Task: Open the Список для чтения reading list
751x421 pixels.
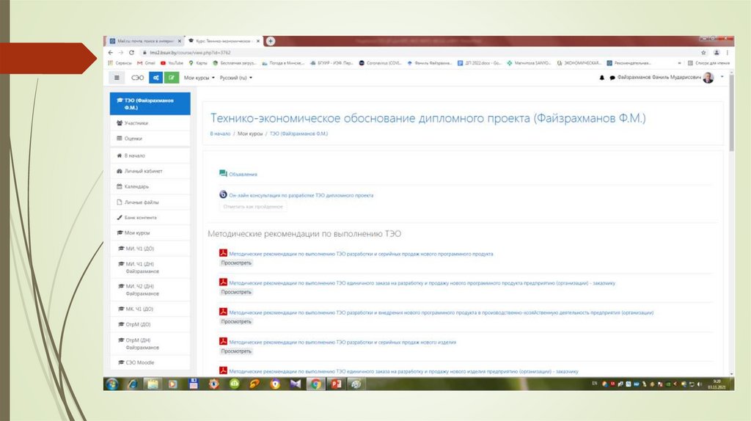Action: tap(709, 63)
